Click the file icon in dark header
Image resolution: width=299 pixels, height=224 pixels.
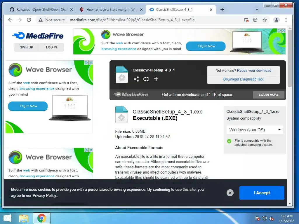[x=122, y=74]
